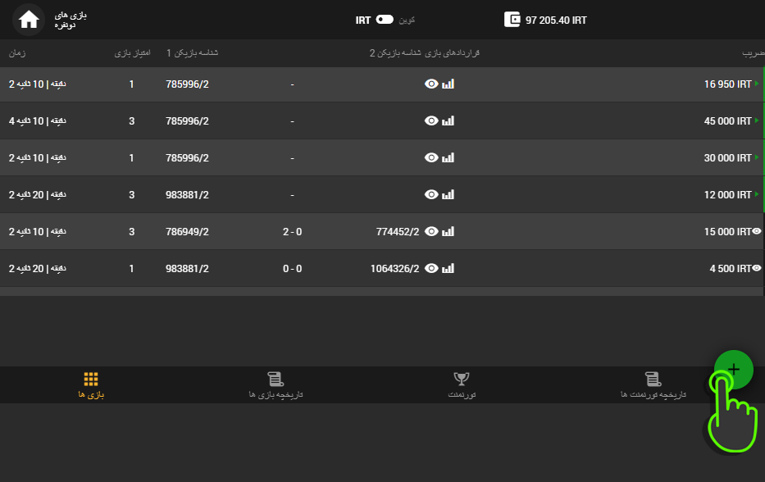Click eye icon in 12 000 IRT row

(431, 195)
